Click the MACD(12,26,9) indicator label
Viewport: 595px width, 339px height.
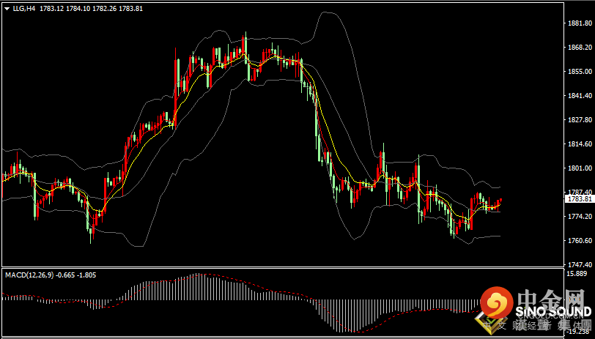pos(29,275)
